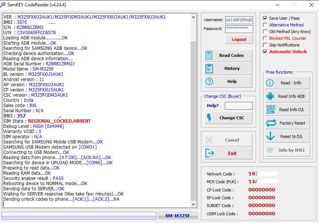Click 'SAMSUNG USB Modem detected on [COM31]' line

[x=50, y=147]
